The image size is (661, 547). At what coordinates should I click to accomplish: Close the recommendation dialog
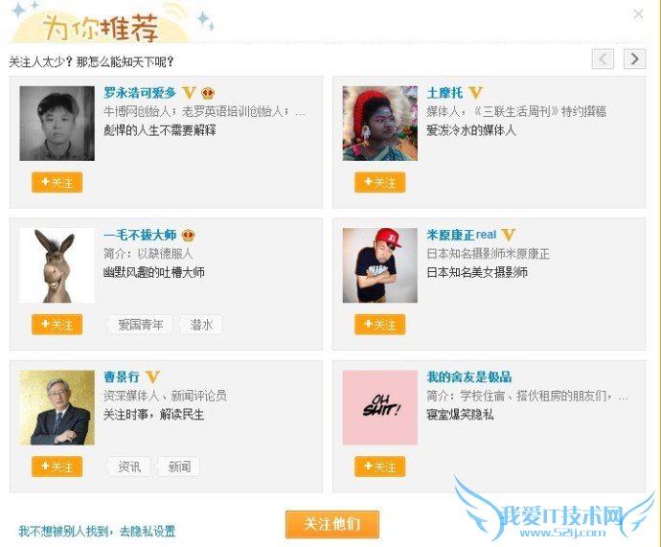pyautogui.click(x=638, y=14)
